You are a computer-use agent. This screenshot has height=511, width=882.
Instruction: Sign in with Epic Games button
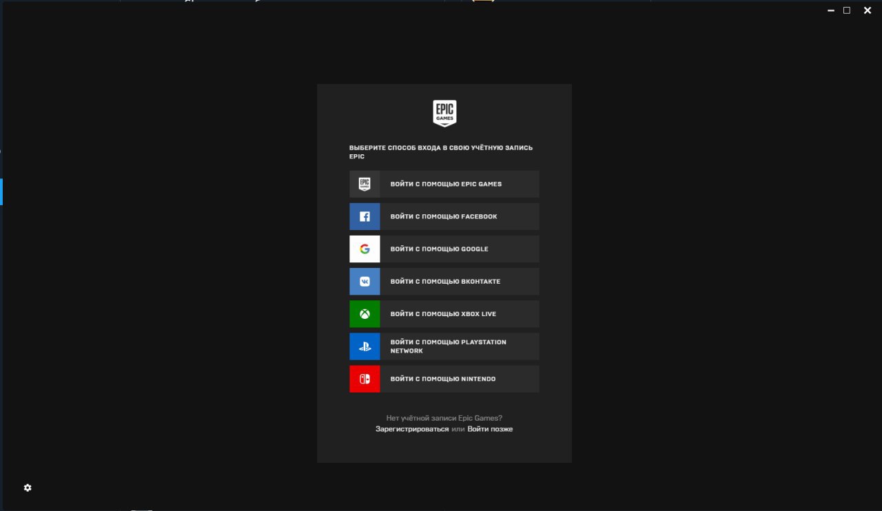coord(444,184)
